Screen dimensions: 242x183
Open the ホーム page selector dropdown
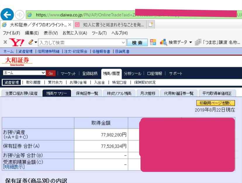(x=24, y=73)
